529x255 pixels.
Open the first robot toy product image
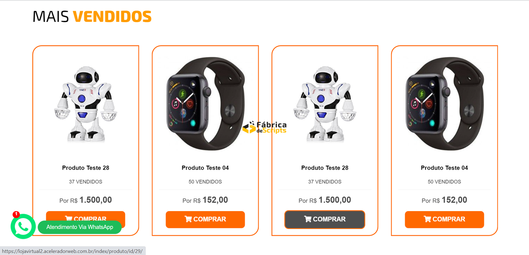tap(86, 104)
